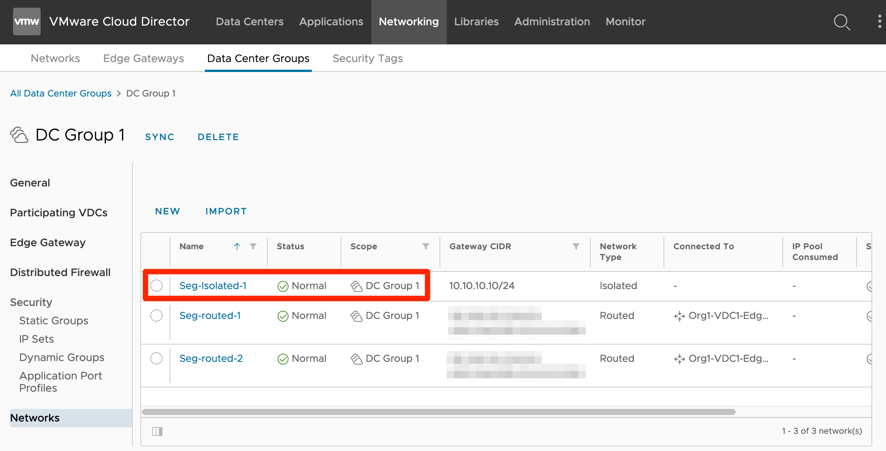Open the vertical ellipsis menu

point(879,21)
